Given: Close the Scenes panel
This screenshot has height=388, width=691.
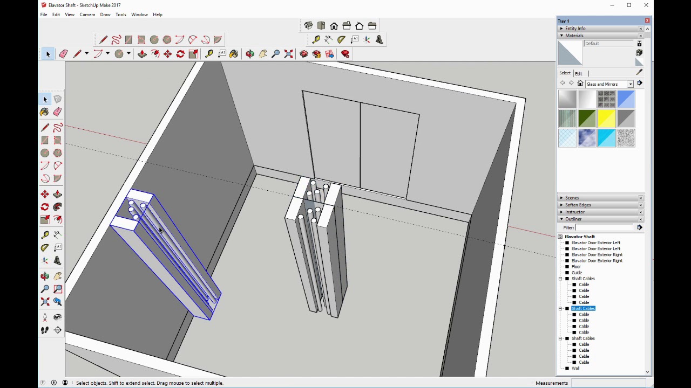Looking at the screenshot, I should (x=641, y=198).
